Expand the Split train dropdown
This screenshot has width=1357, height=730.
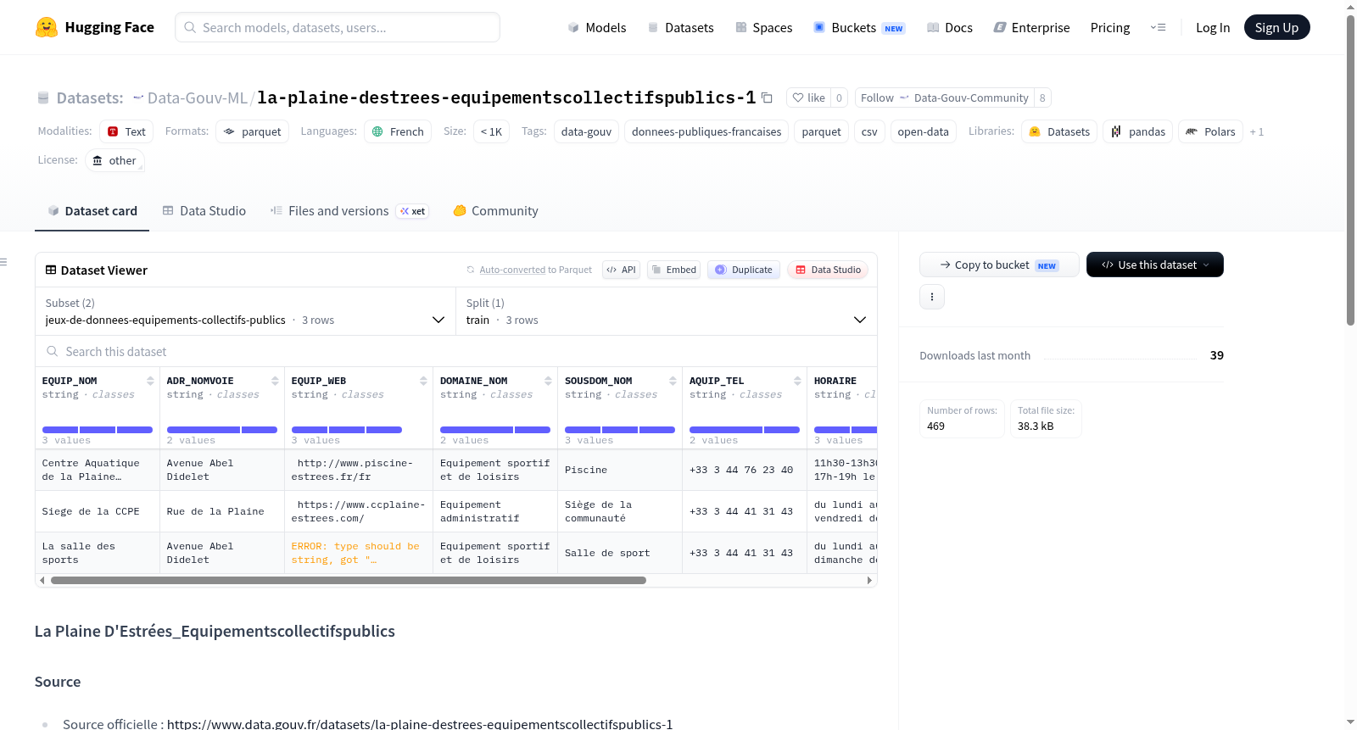pos(666,311)
